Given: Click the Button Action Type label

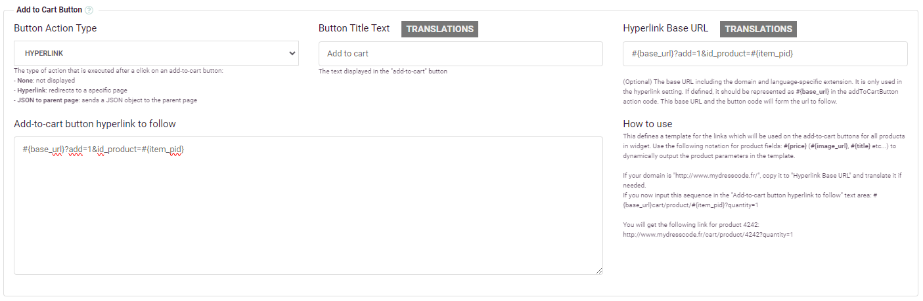Looking at the screenshot, I should point(55,28).
